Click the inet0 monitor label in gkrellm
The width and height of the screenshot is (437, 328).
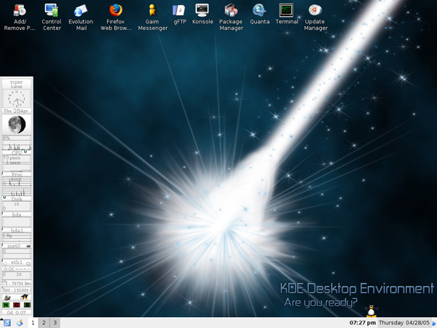(14, 246)
